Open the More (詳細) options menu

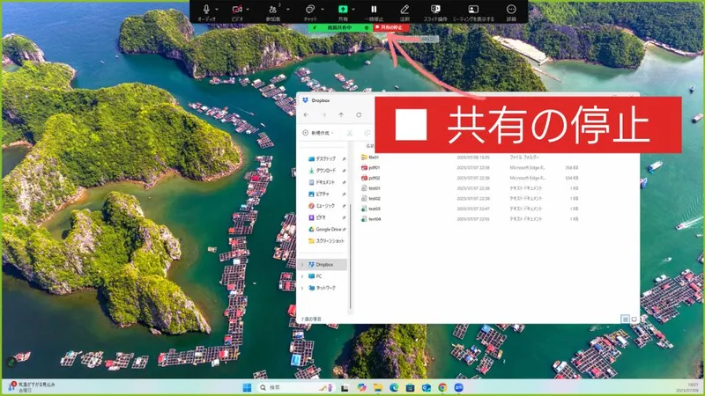tap(511, 9)
